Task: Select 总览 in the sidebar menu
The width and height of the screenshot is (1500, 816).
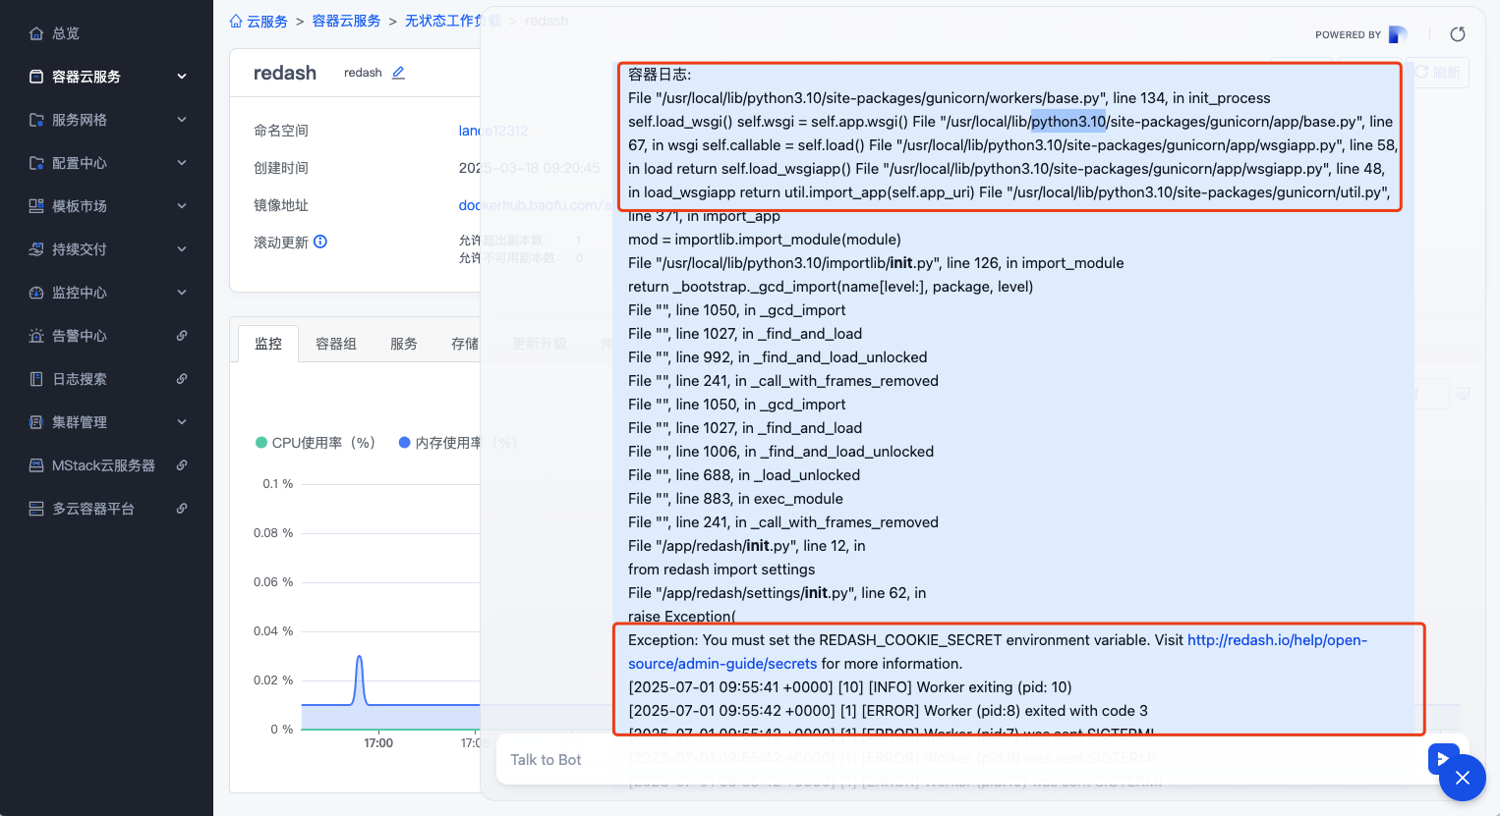Action: tap(66, 33)
